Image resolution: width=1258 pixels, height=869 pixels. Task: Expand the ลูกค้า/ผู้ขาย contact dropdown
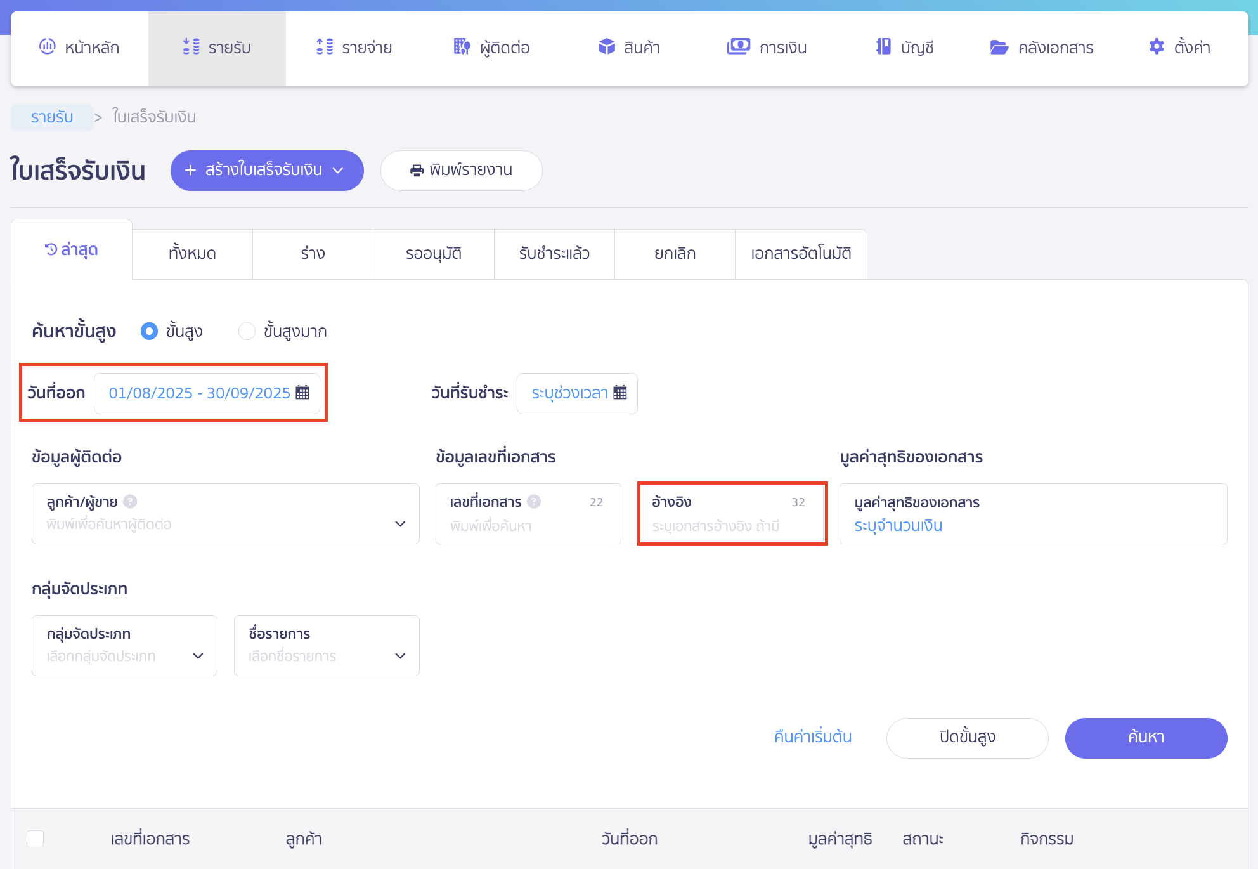coord(399,524)
